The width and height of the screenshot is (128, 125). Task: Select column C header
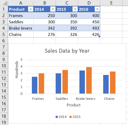point(67,3)
